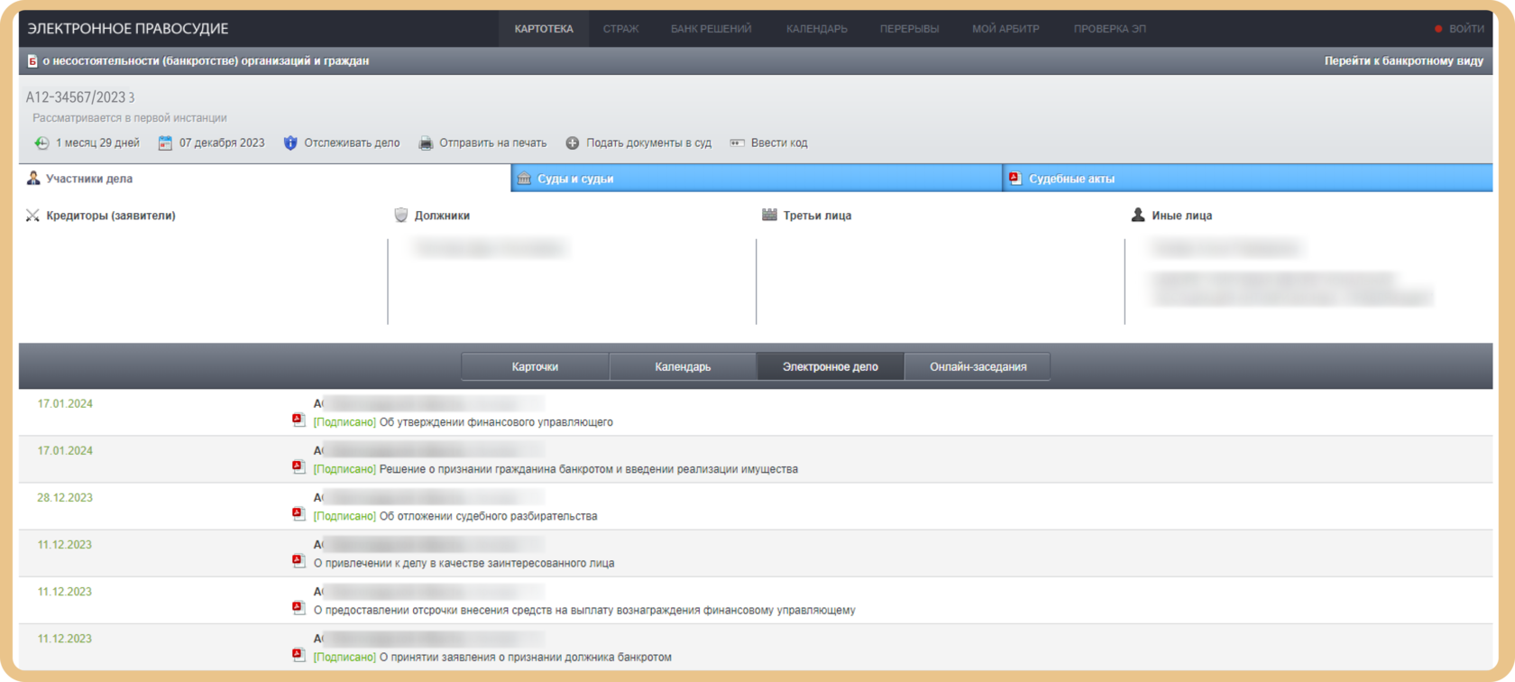Open PDF for Решение о признании гражданина банкротом
Screen dimensions: 1515x682
point(298,467)
